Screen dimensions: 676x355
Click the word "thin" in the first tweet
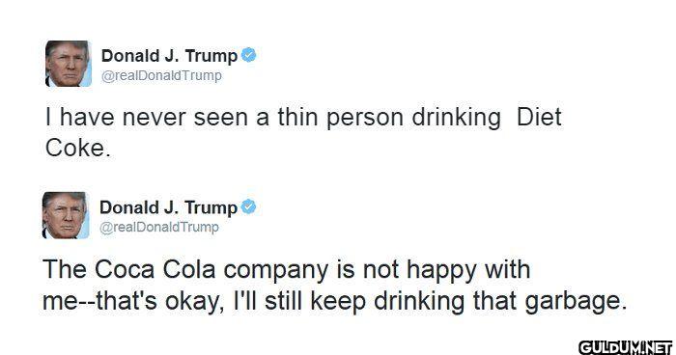(298, 117)
